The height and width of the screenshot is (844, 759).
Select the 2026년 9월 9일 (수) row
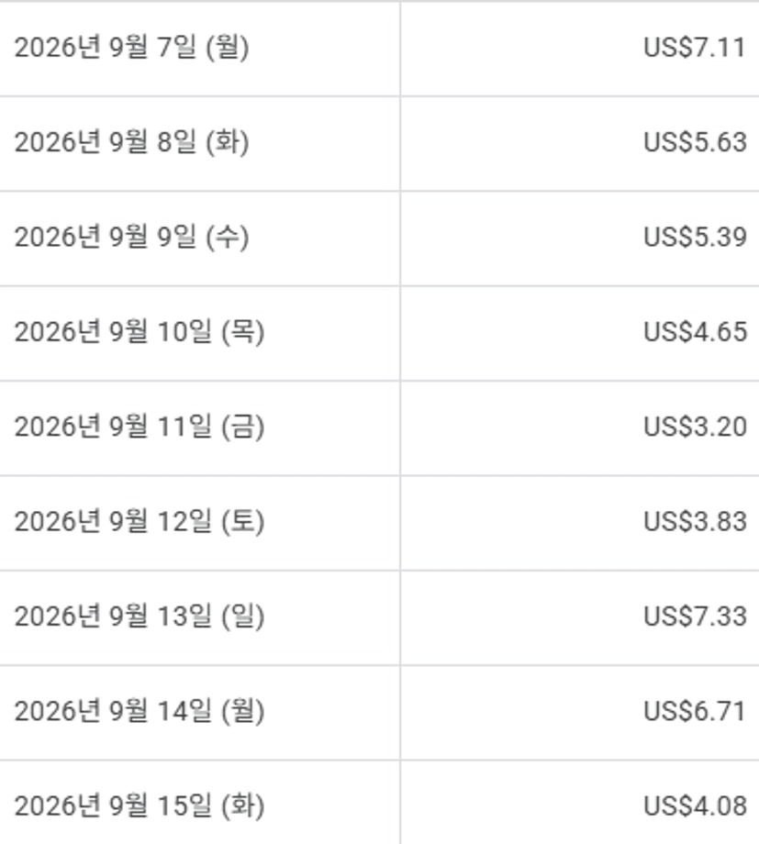point(379,239)
